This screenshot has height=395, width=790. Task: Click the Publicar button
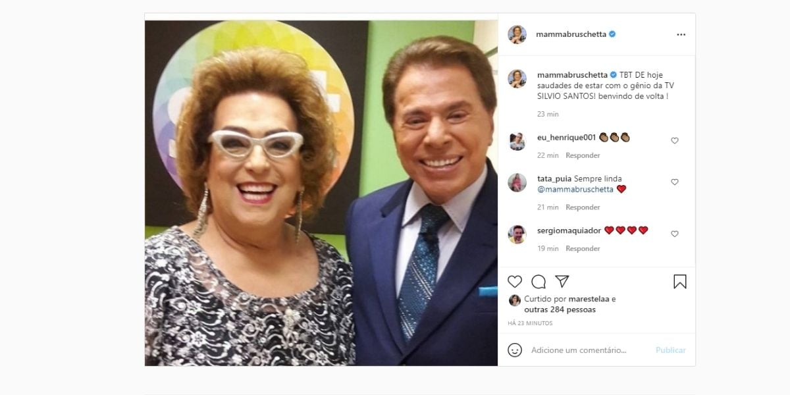tap(670, 350)
